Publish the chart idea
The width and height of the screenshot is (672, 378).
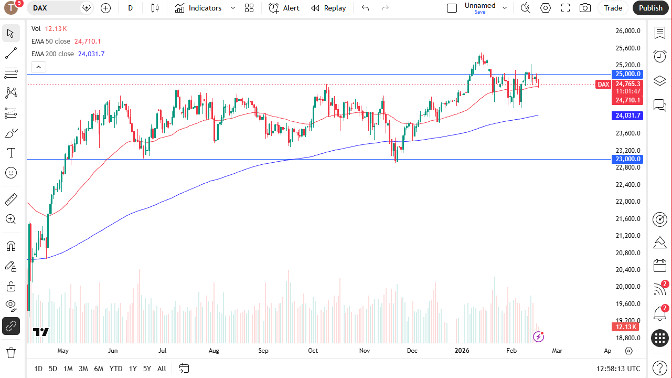(x=650, y=8)
